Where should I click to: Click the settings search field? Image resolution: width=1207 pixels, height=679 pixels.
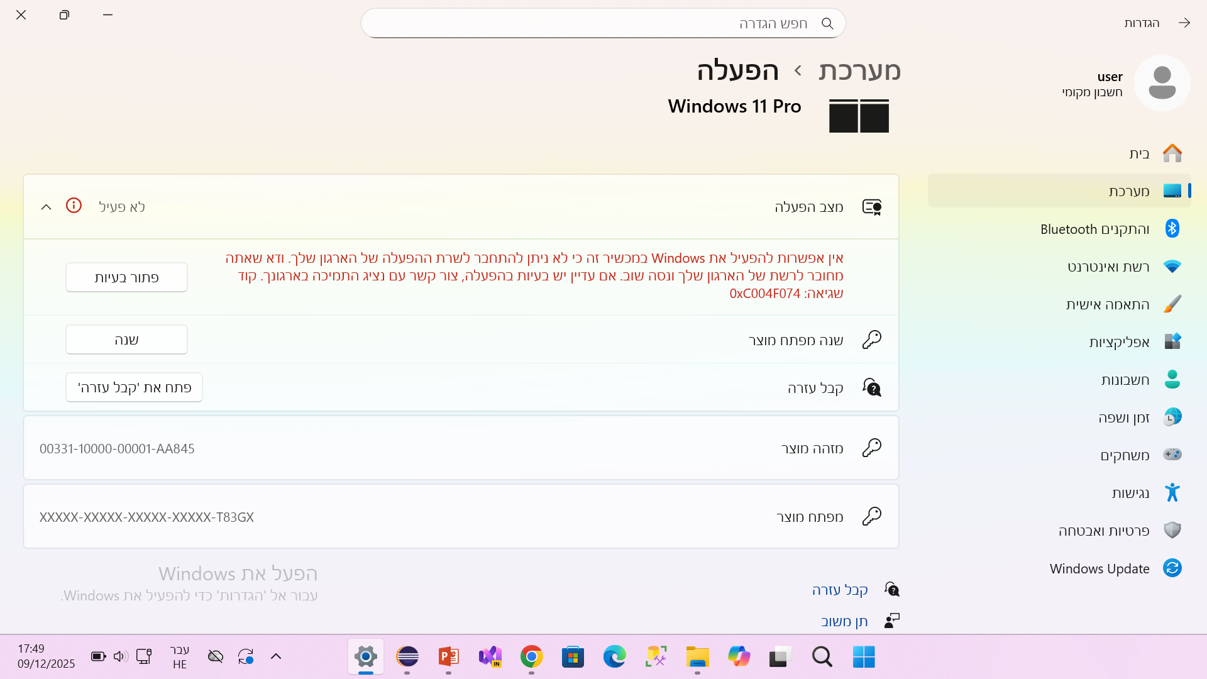603,23
